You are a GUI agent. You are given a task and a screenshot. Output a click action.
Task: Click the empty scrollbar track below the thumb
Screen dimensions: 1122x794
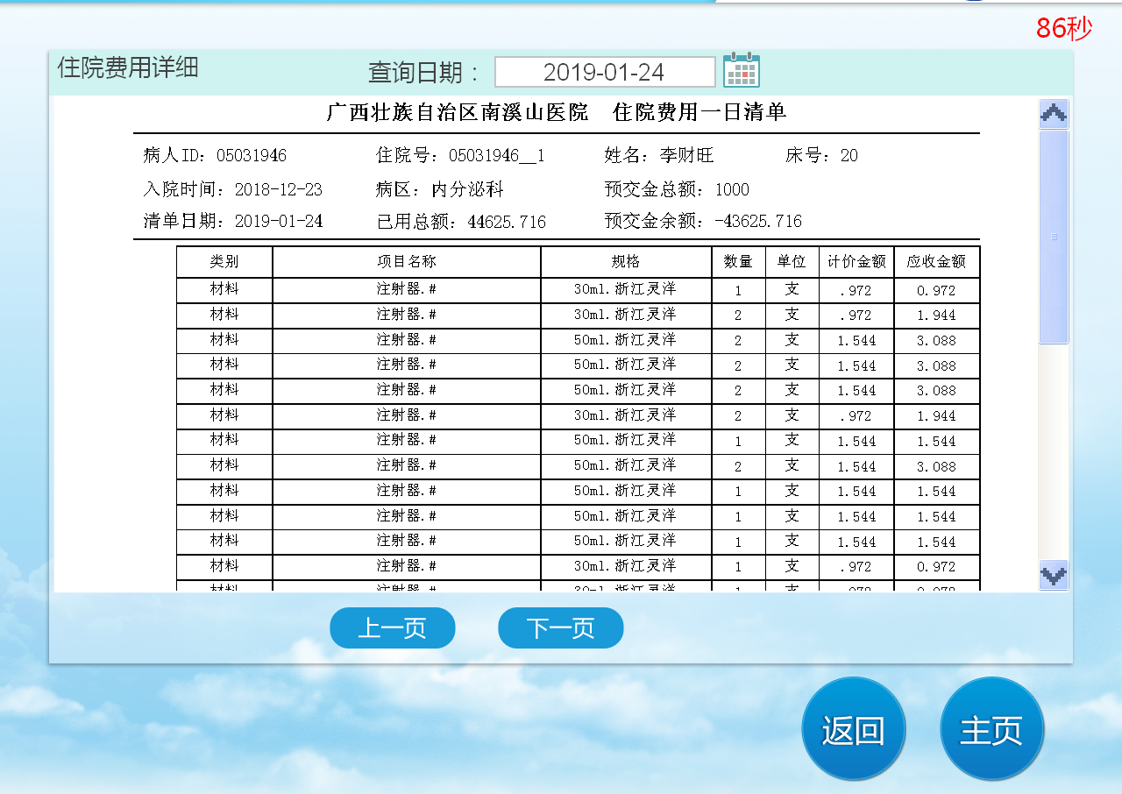tap(1053, 451)
